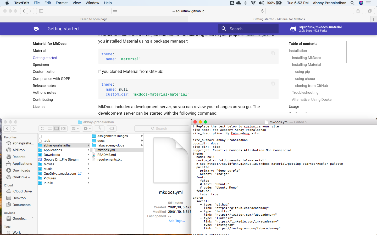The image size is (377, 235).
Task: Expand the Public folder arrow in Finder column
Action: point(88,183)
